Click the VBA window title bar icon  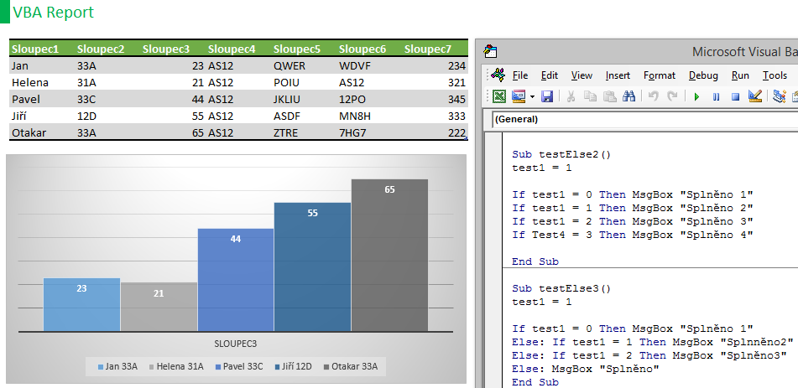[491, 51]
